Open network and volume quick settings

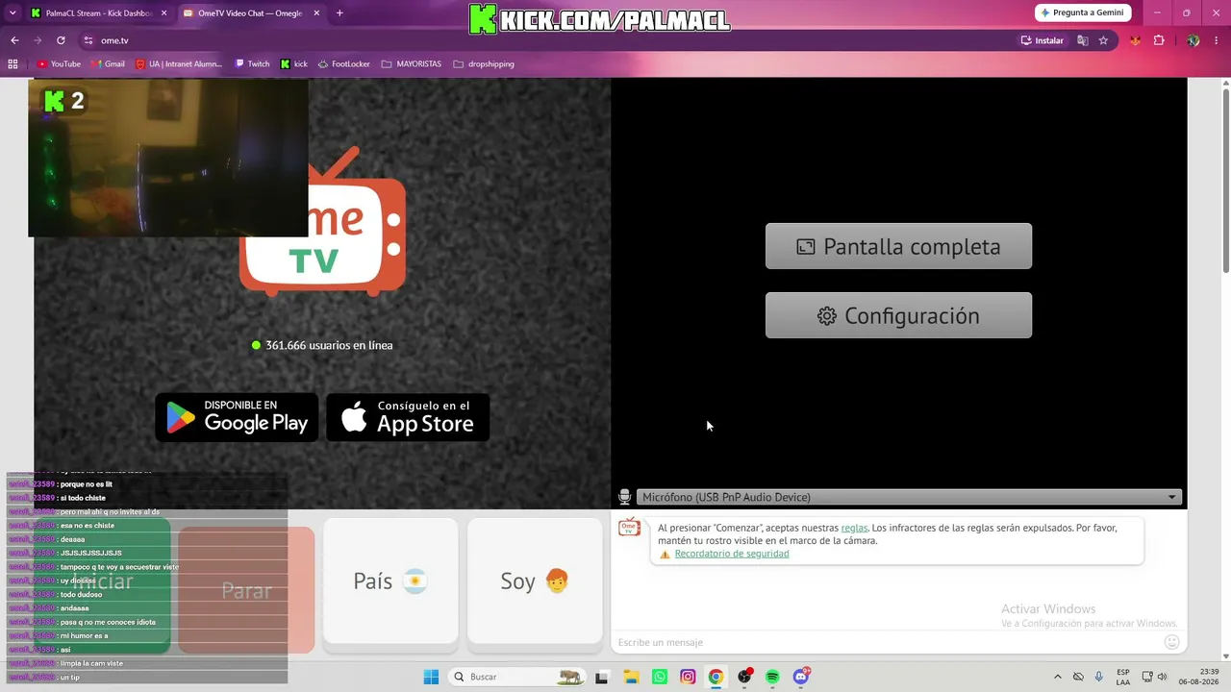point(1155,677)
